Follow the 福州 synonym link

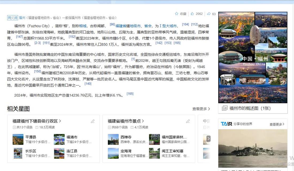click(22, 18)
